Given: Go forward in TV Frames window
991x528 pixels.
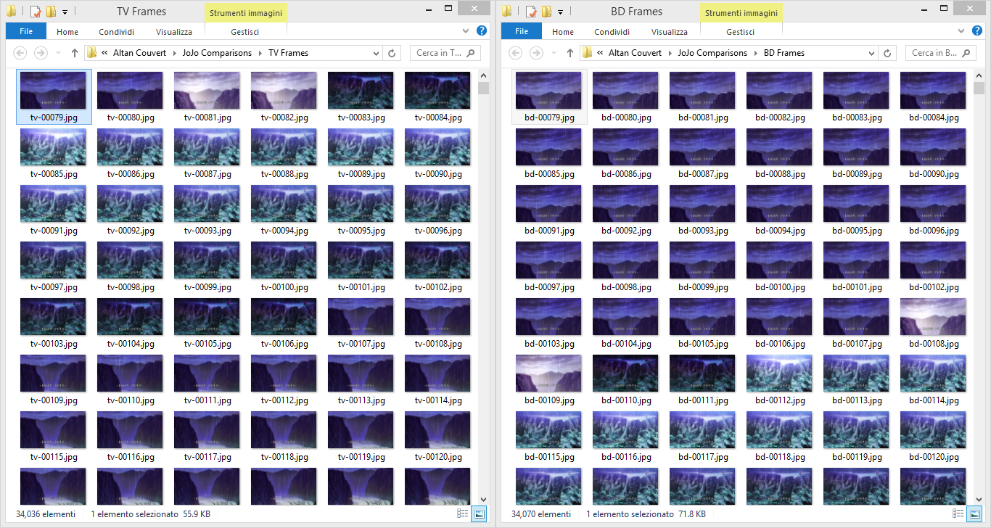Looking at the screenshot, I should coord(41,53).
